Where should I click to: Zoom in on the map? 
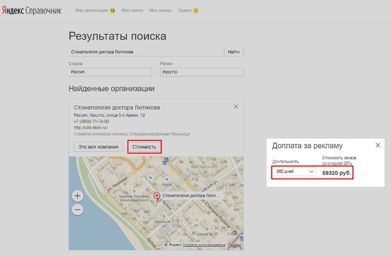tap(78, 196)
